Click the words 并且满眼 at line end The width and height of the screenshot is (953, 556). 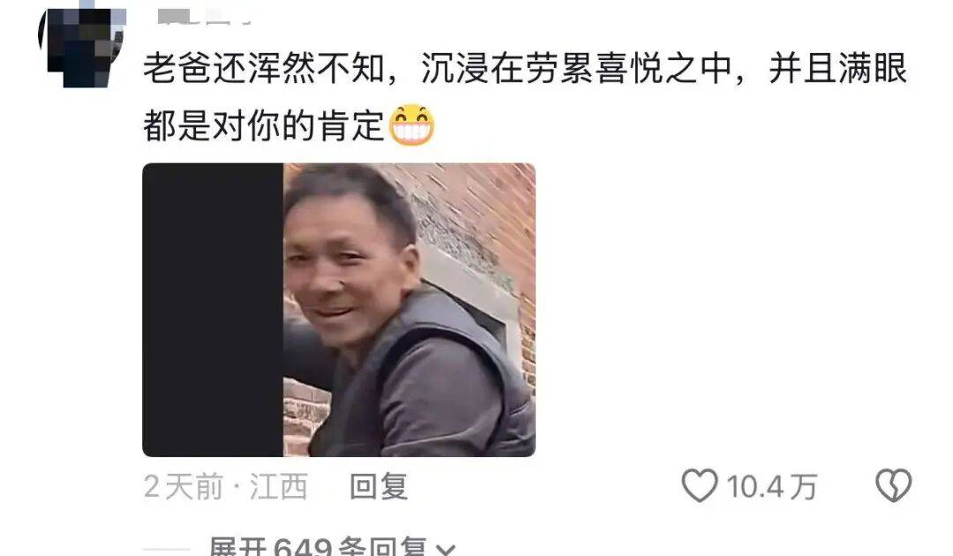pos(837,68)
